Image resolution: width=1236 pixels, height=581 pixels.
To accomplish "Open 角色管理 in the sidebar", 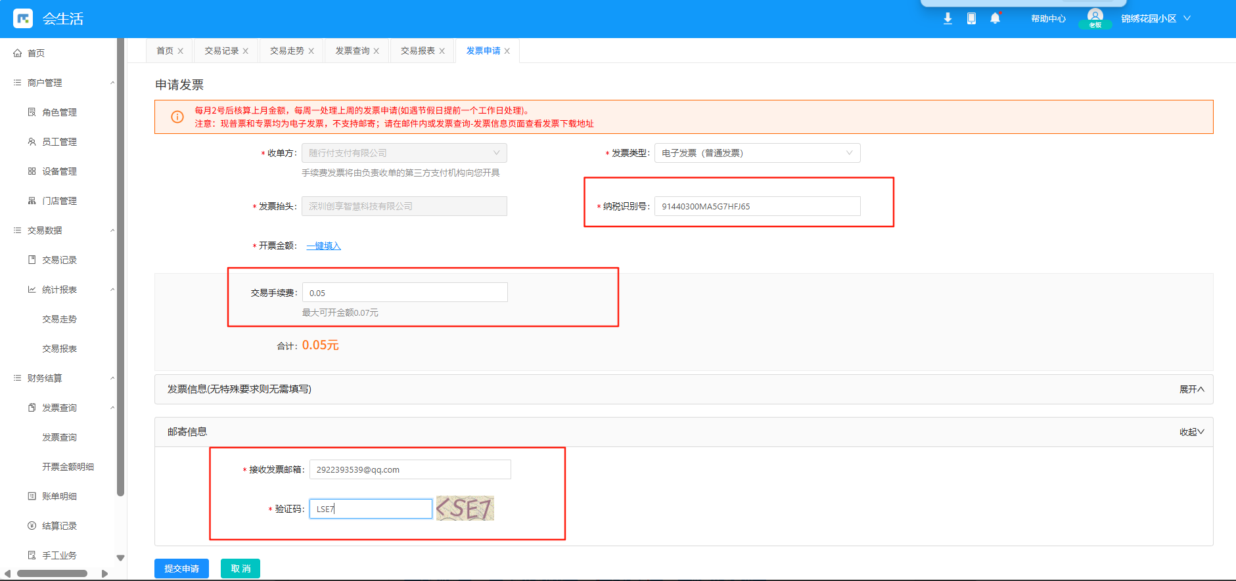I will click(x=59, y=112).
